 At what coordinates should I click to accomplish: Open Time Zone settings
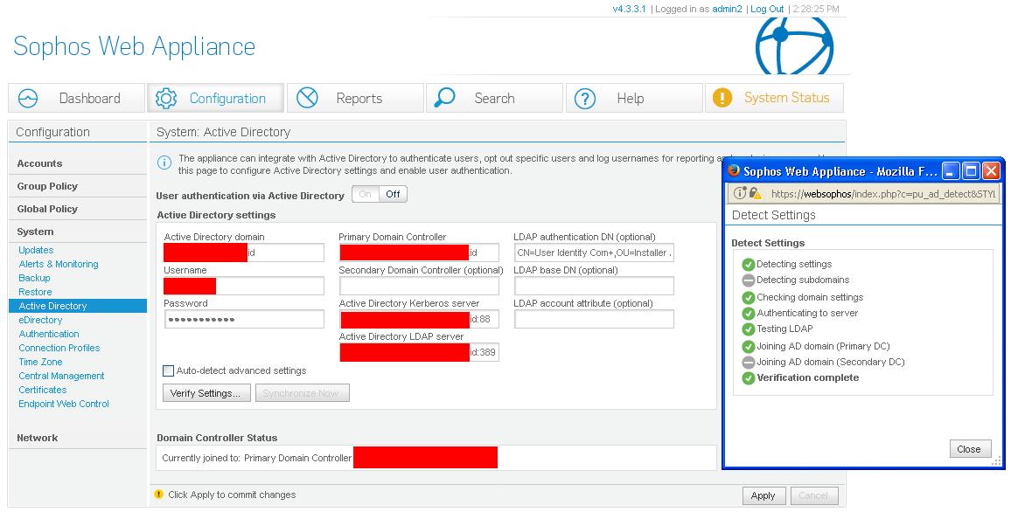tap(40, 362)
